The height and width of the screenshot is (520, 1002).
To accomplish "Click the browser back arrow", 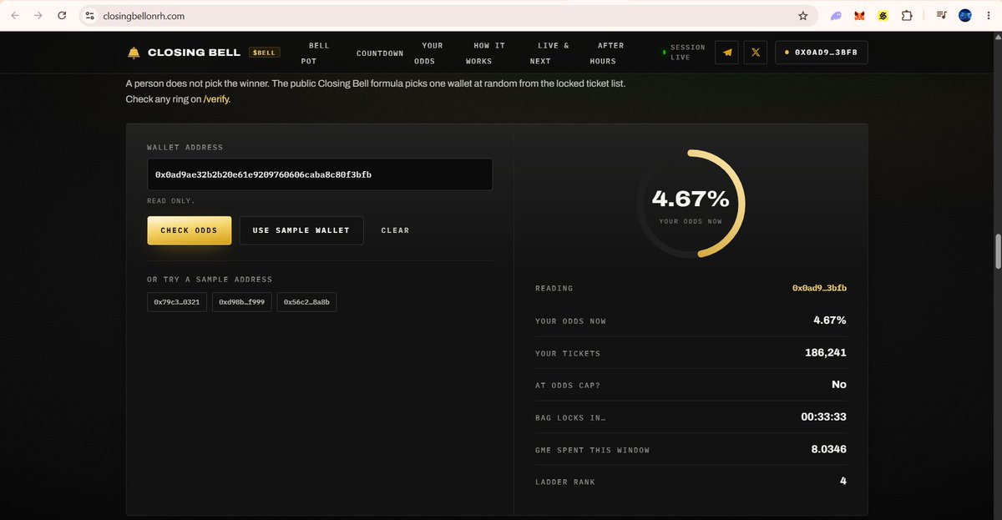I will (16, 15).
